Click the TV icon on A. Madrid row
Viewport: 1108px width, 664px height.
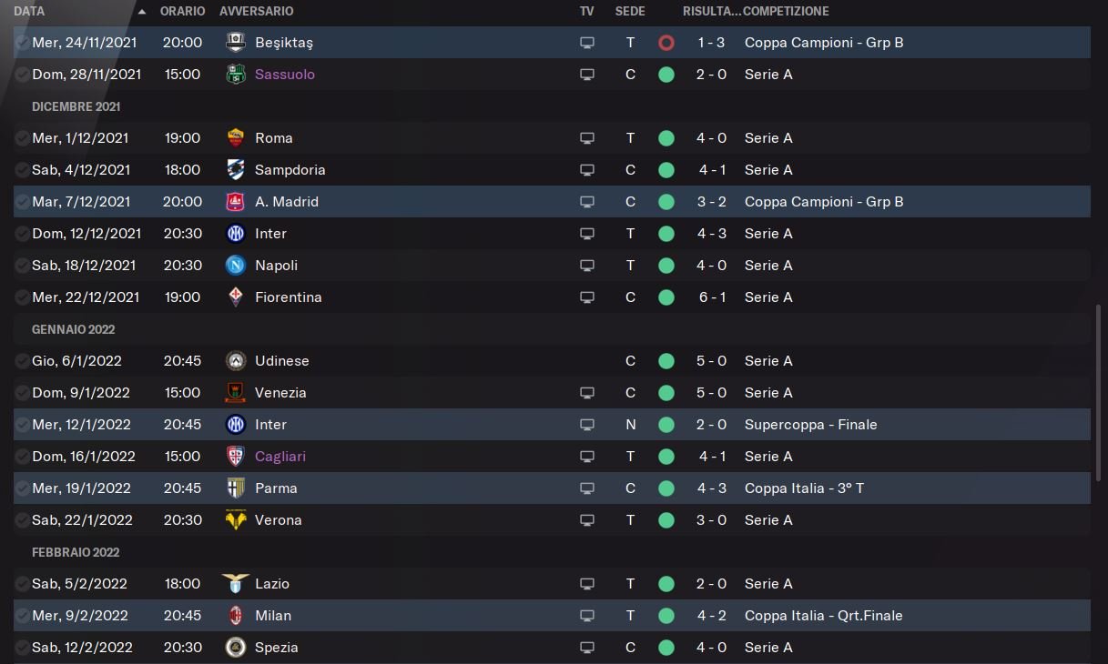[x=587, y=202]
